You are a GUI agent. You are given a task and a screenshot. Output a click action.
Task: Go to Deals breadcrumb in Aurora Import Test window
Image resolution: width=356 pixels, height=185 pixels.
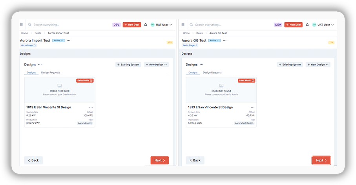[38, 33]
